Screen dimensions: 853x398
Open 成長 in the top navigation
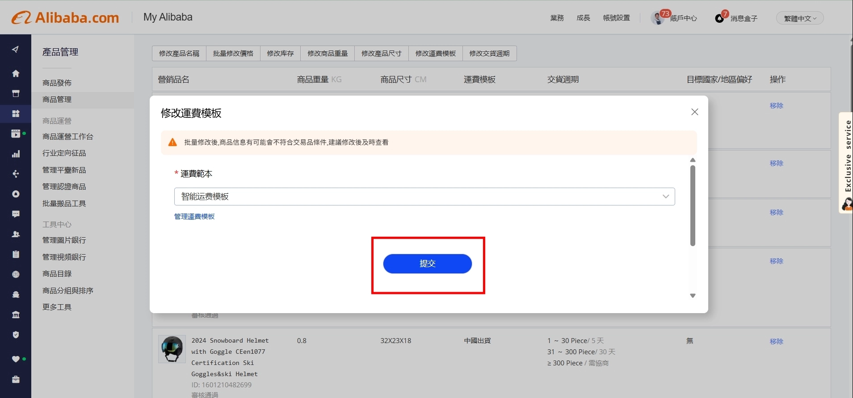583,18
